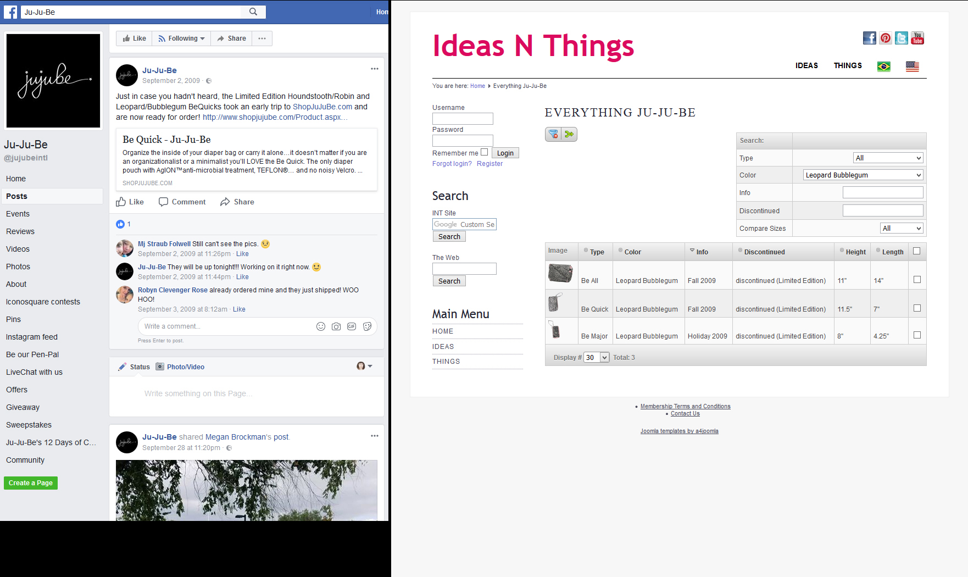Switch to the Photo/Video tab
968x577 pixels.
tap(180, 367)
